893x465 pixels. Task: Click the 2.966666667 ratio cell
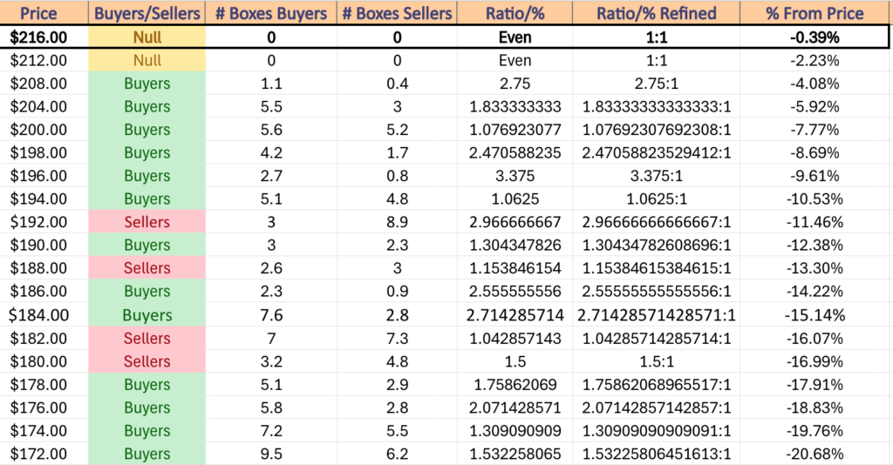(515, 222)
